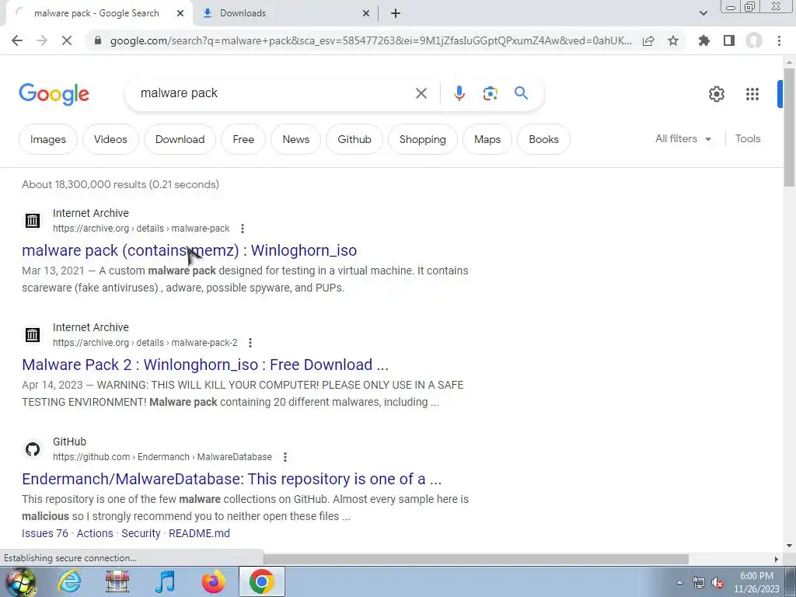Show hidden system tray icons
This screenshot has height=597, width=796.
679,582
